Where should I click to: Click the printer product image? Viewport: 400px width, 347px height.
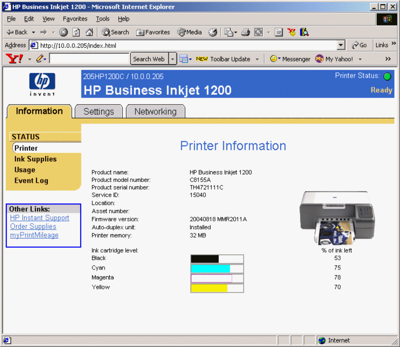337,217
